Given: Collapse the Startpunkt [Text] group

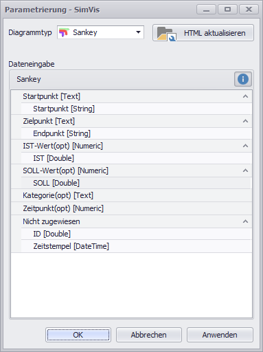Looking at the screenshot, I should [245, 96].
